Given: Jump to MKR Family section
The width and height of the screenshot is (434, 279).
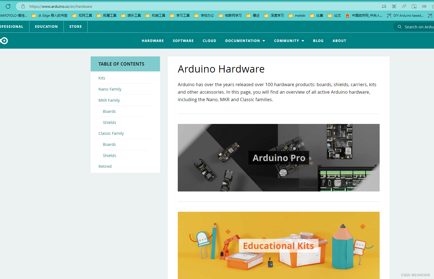Looking at the screenshot, I should (109, 100).
